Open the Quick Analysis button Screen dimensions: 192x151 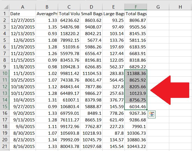click(152, 114)
